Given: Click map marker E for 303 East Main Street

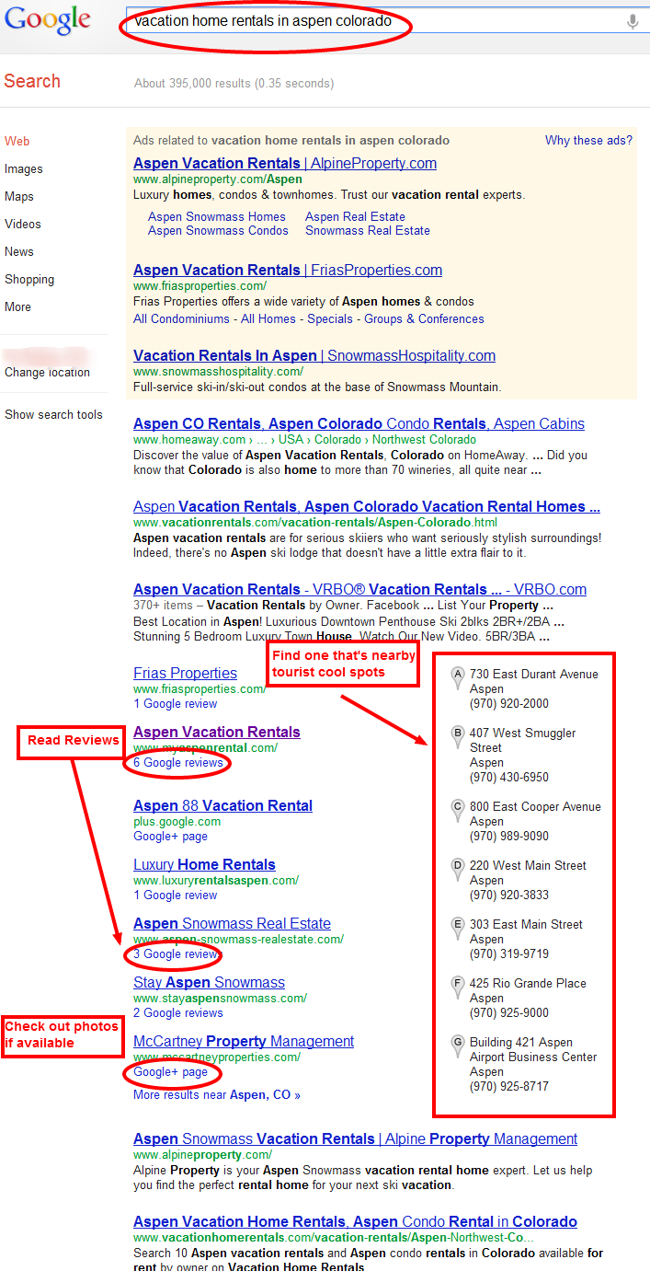Looking at the screenshot, I should (458, 930).
